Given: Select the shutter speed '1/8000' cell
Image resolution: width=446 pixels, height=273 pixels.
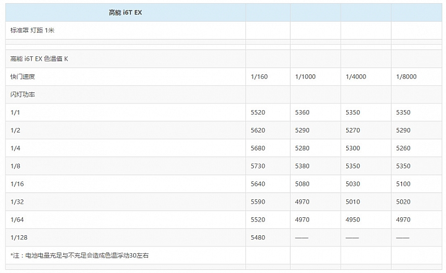Looking at the screenshot, I should (406, 77).
